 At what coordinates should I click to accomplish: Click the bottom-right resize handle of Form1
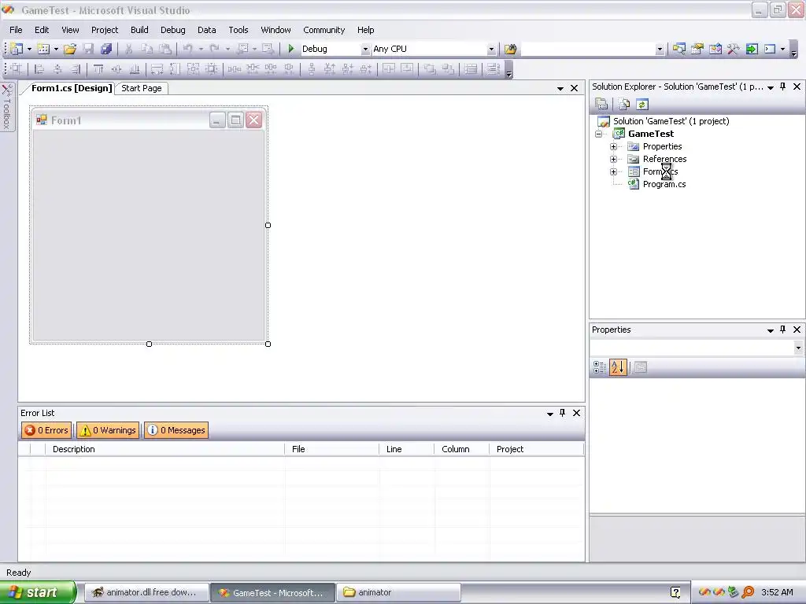[x=268, y=344]
